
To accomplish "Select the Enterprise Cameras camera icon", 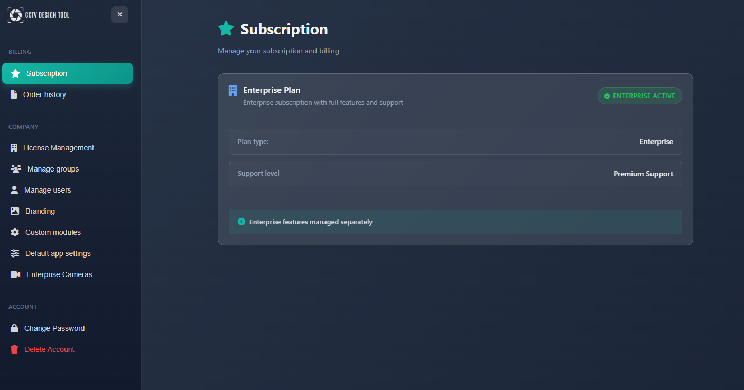I will (x=14, y=274).
